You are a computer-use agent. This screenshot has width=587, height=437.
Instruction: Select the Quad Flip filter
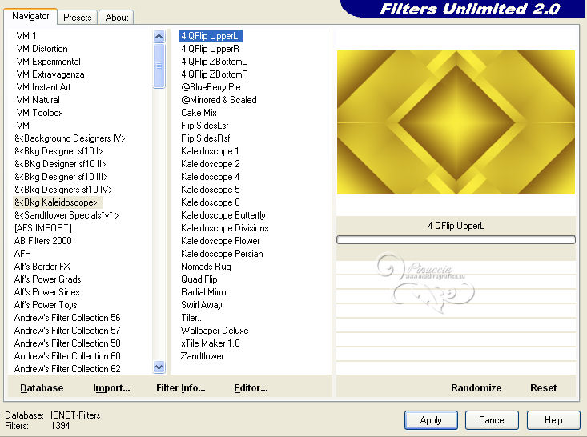(199, 279)
